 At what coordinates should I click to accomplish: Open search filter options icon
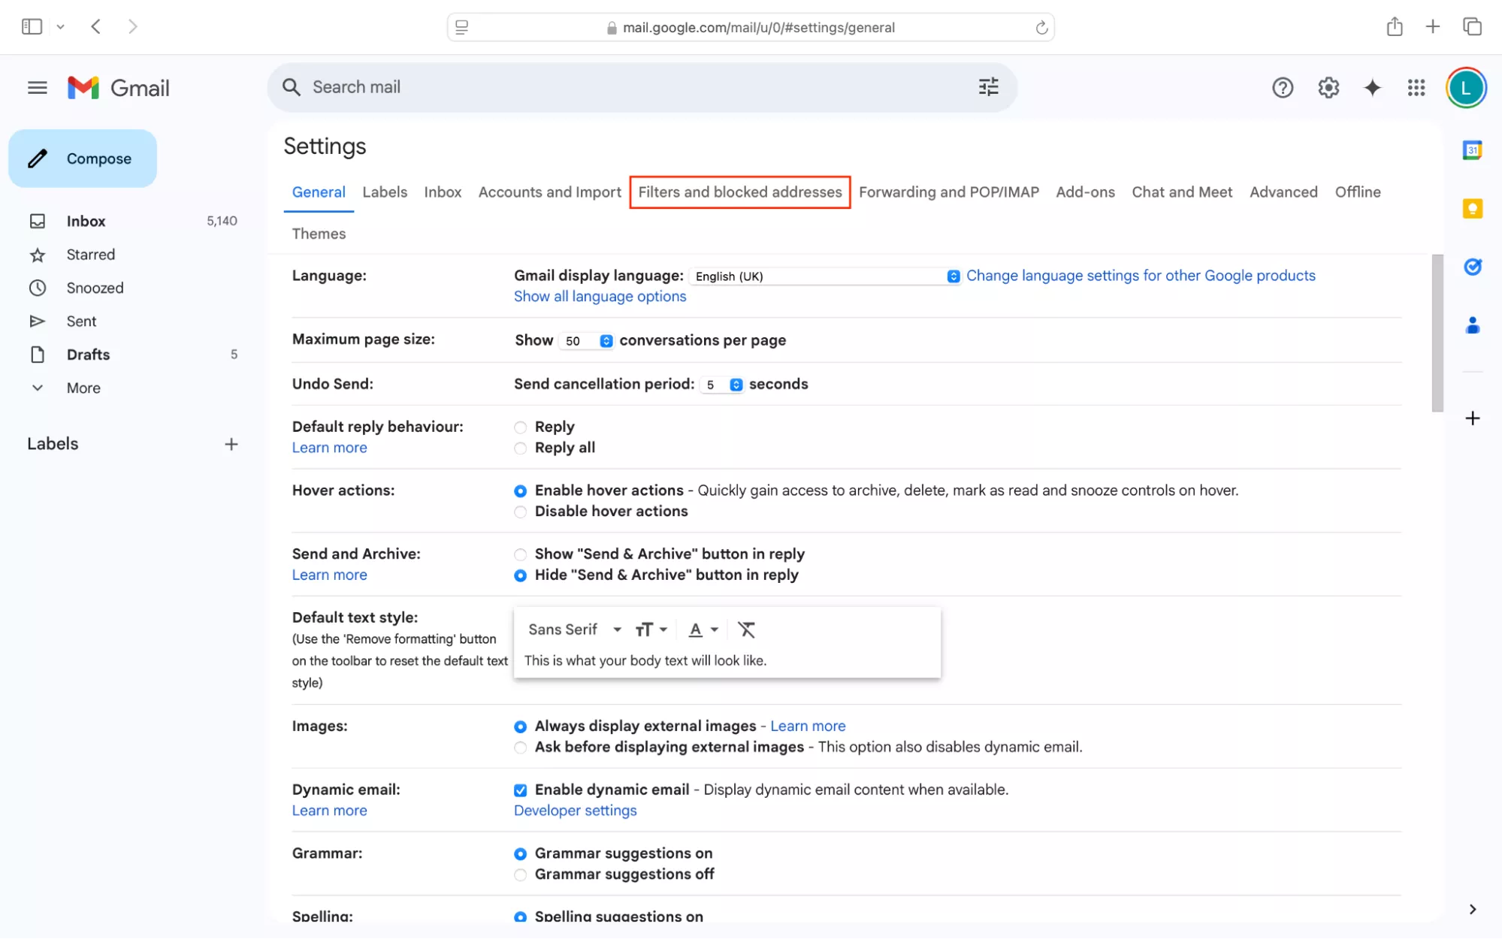tap(988, 87)
